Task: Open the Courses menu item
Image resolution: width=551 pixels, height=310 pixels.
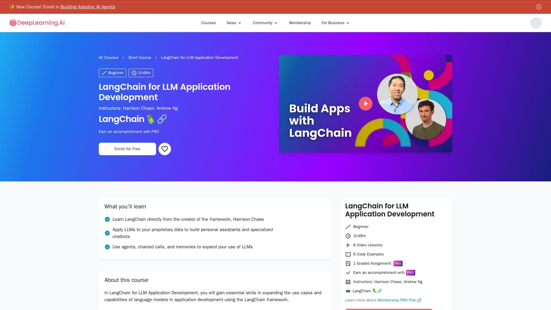Action: pos(208,23)
